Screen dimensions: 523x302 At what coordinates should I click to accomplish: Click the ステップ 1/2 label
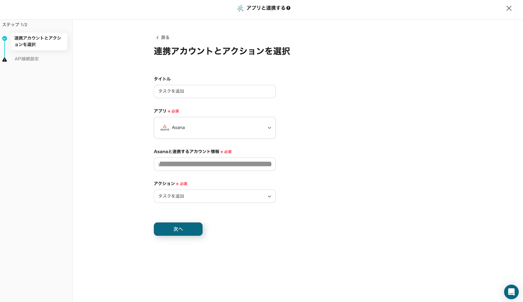[15, 25]
